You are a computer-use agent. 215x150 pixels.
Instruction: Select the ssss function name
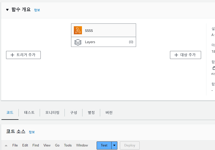click(89, 31)
